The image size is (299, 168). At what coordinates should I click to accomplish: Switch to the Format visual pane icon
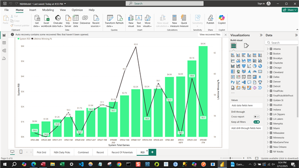(246, 46)
